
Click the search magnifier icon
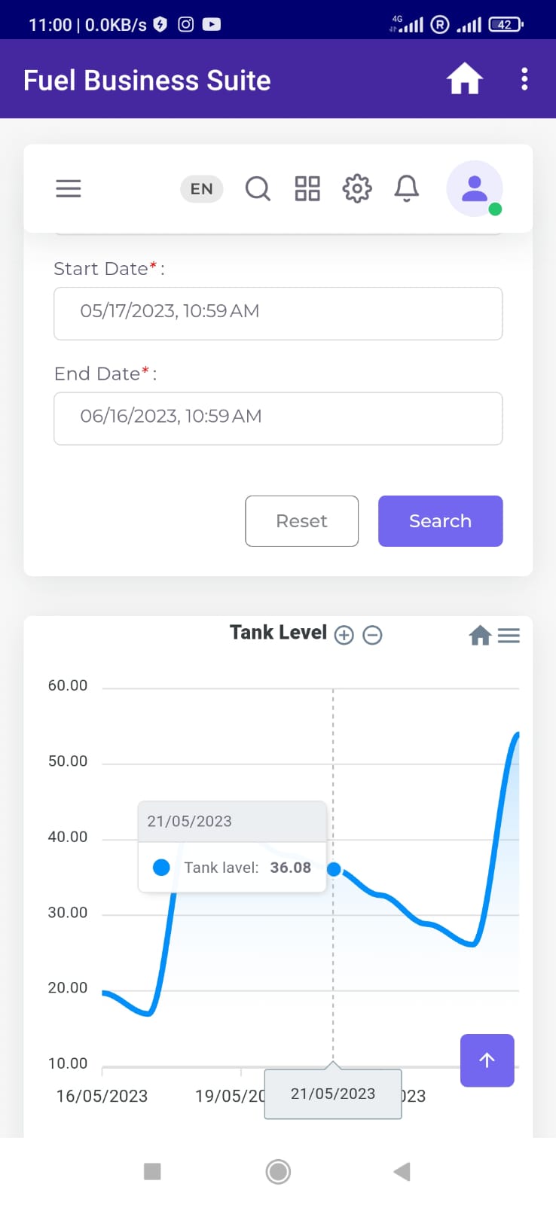click(x=258, y=188)
